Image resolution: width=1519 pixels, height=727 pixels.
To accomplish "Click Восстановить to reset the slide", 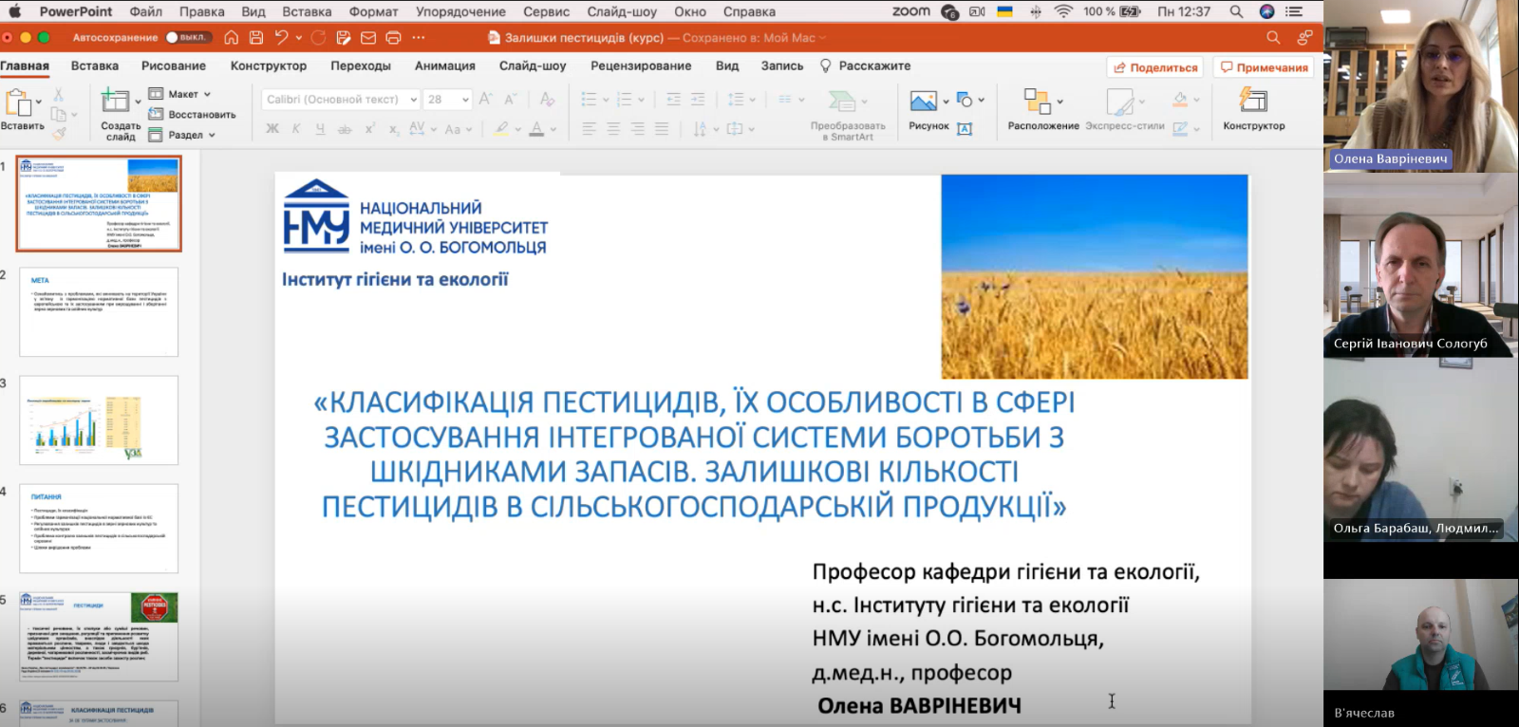I will (x=193, y=115).
